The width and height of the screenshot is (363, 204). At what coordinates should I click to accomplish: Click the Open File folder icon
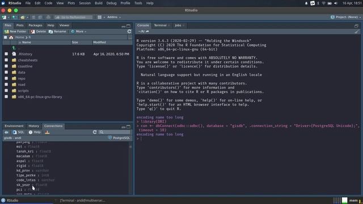pyautogui.click(x=23, y=17)
